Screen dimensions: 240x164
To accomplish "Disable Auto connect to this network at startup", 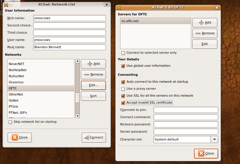I will point(123,82).
